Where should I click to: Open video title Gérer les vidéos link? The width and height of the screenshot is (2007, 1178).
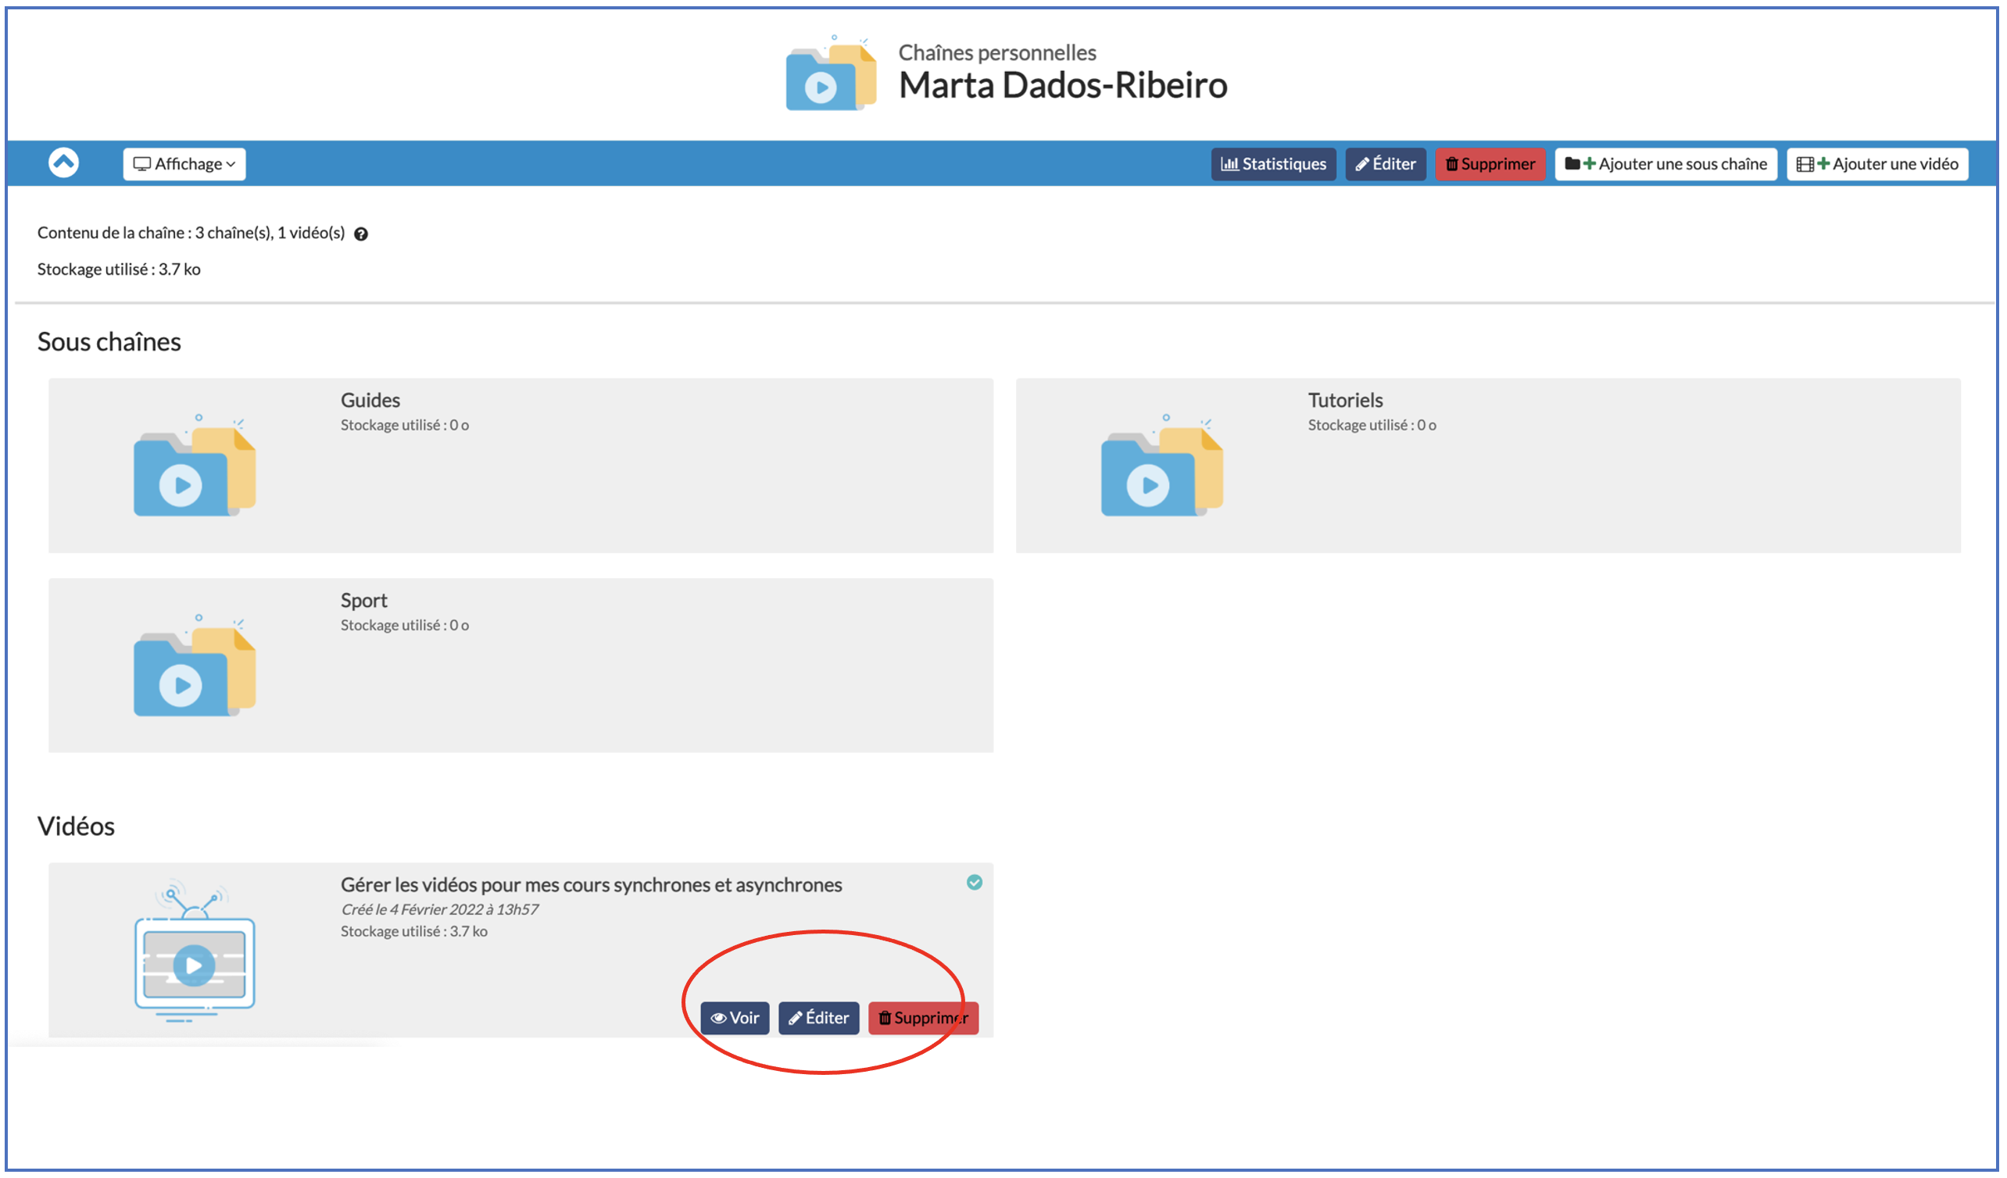pyautogui.click(x=591, y=885)
